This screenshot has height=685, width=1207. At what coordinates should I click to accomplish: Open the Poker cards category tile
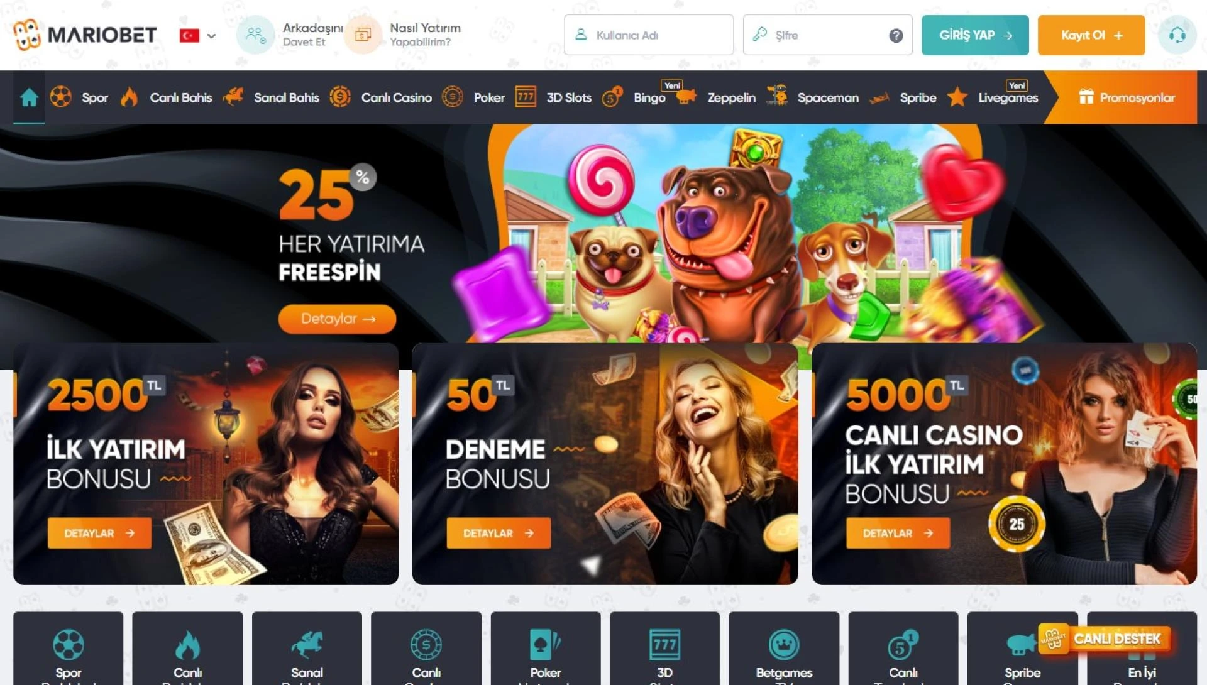tap(546, 649)
